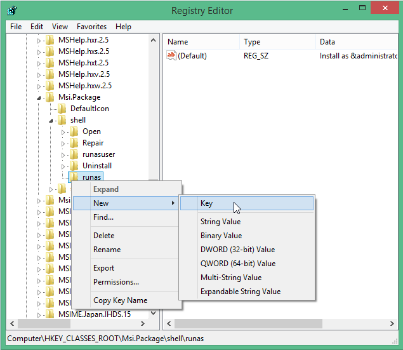Screen dimensions: 403x350
Task: Select Export in the context menu
Action: coord(126,268)
